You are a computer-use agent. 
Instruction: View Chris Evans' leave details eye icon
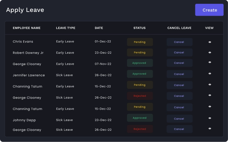coord(210,42)
